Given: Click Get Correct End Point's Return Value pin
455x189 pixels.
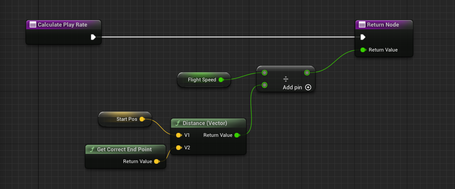Looking at the screenshot, I should (157, 161).
